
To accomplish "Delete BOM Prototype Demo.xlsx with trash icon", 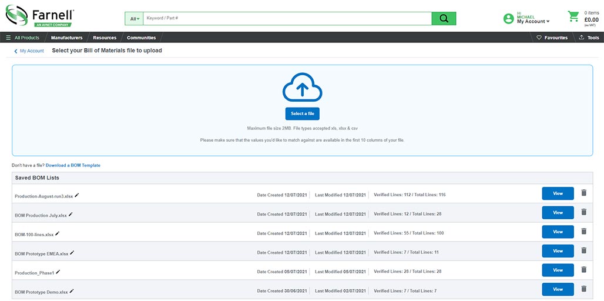I will pyautogui.click(x=583, y=289).
